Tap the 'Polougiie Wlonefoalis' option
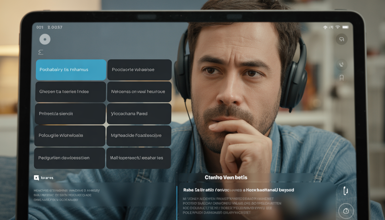 [70, 135]
